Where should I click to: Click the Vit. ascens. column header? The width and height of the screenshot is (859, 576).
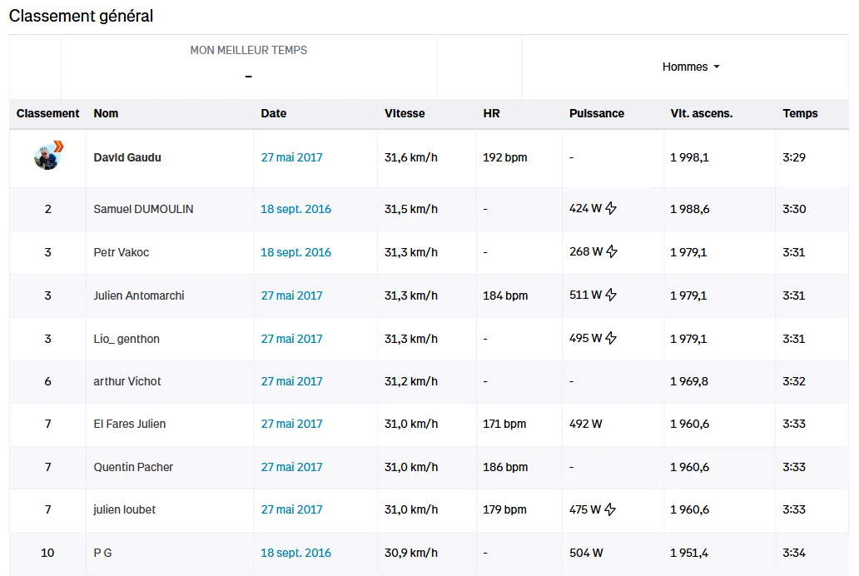point(701,113)
